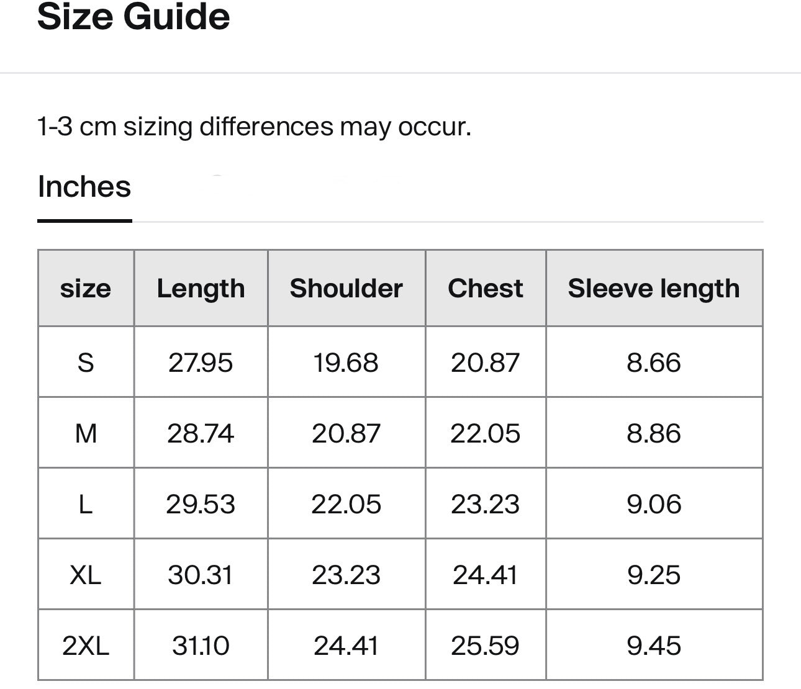The width and height of the screenshot is (801, 689).
Task: Click the Size Guide heading
Action: 133,17
